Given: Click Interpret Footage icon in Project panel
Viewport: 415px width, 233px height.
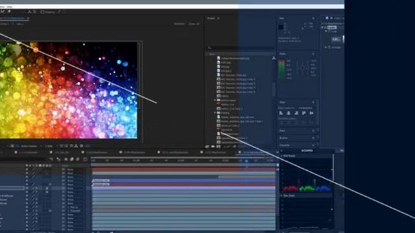Looking at the screenshot, I should [x=207, y=146].
